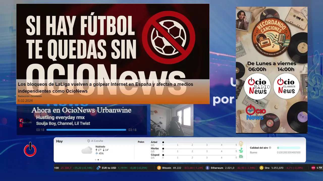Click the orange Bitcoin icon
Screen dimensions: 323x181
coord(159,168)
